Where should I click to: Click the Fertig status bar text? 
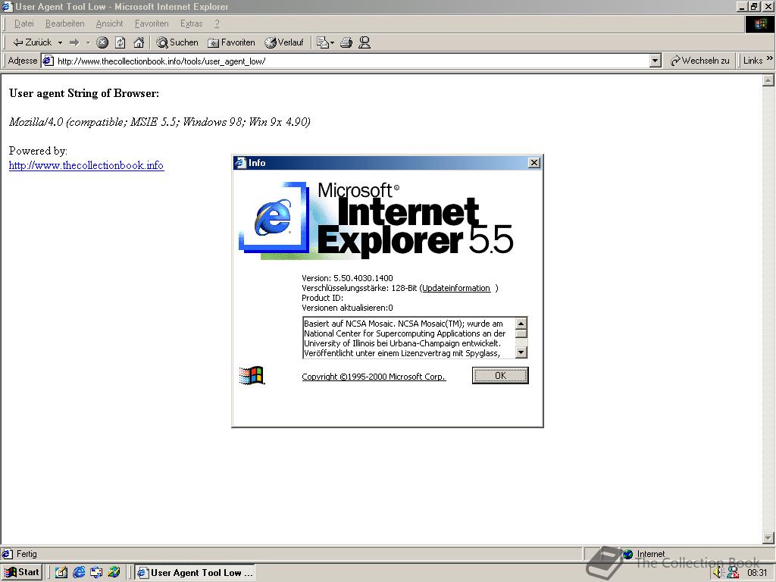pos(27,554)
